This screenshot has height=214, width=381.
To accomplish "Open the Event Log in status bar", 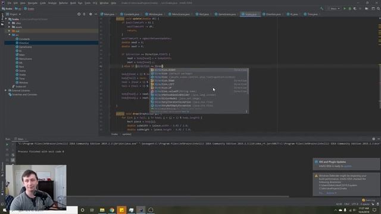I will tap(368, 200).
